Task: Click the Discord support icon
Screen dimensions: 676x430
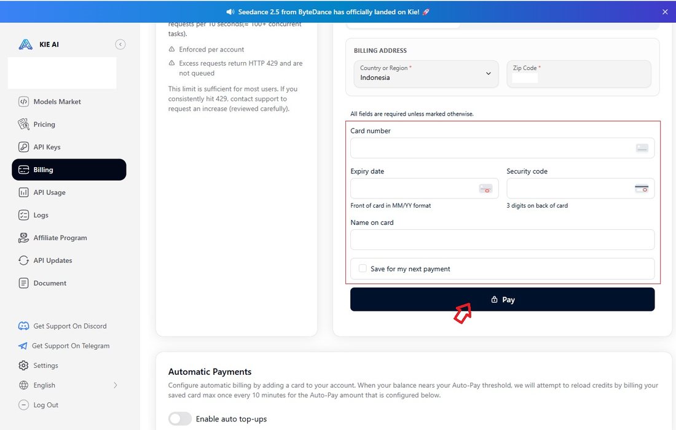Action: [23, 326]
